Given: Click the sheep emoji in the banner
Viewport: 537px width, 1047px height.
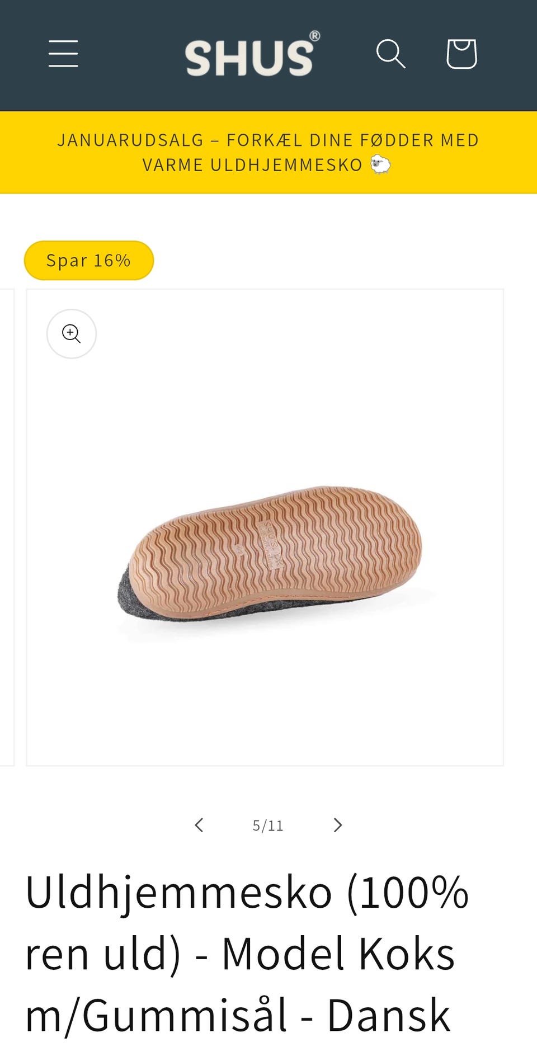Looking at the screenshot, I should pyautogui.click(x=380, y=164).
